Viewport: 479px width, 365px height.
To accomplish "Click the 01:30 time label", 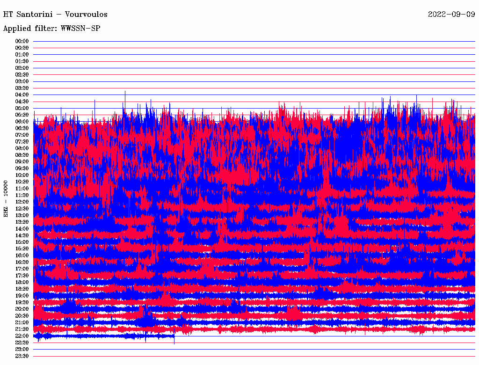I will [22, 61].
